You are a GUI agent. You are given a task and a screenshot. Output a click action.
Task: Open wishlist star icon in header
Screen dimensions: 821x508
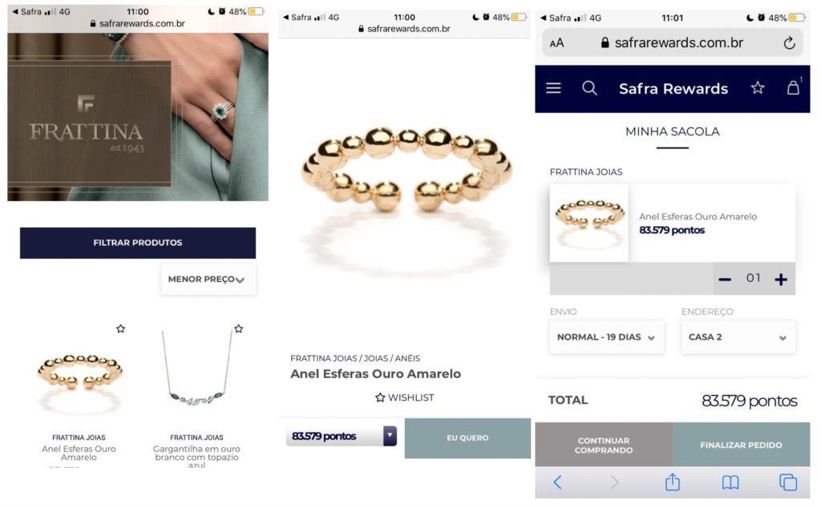point(758,88)
